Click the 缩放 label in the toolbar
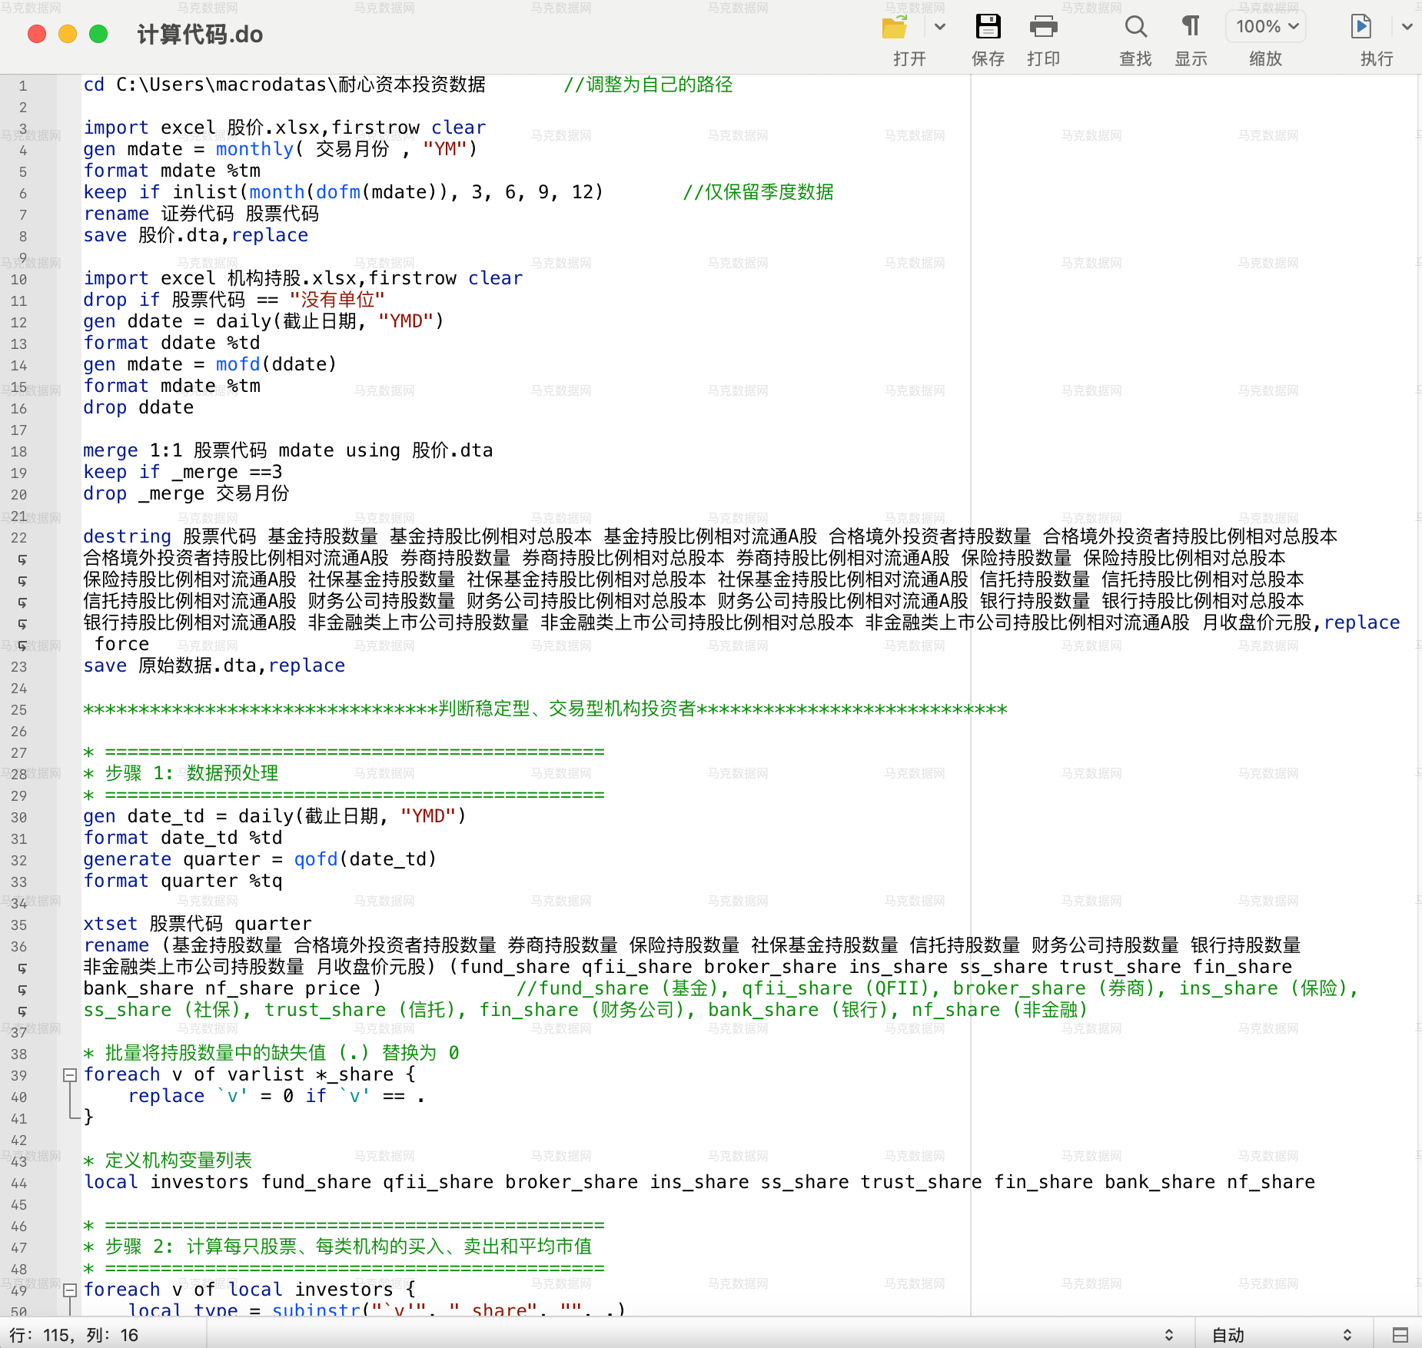The height and width of the screenshot is (1348, 1422). point(1266,59)
